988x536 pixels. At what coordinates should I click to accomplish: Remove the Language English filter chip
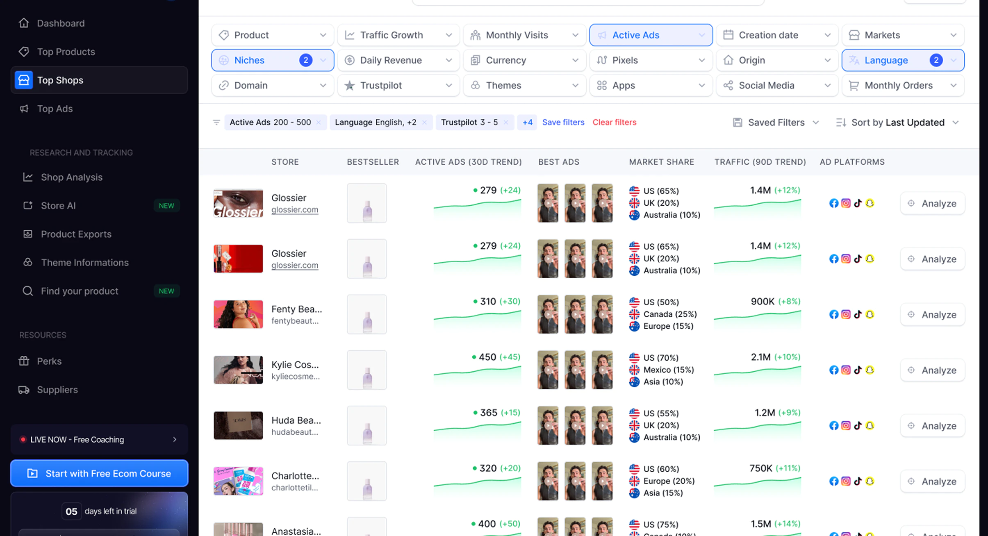point(424,123)
